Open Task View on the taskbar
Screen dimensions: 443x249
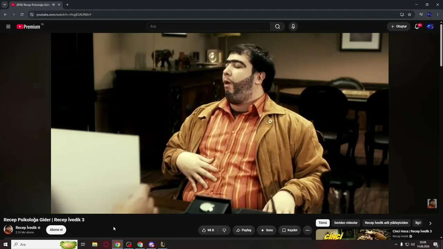83,245
